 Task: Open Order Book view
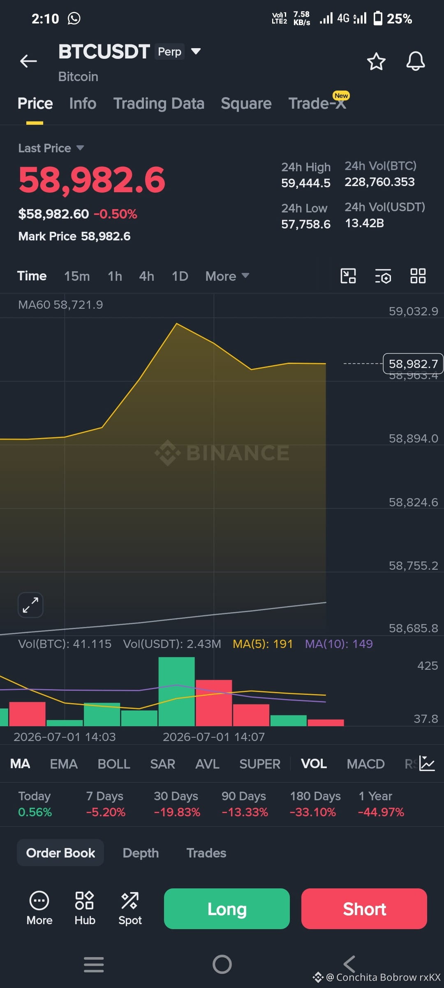tap(60, 853)
